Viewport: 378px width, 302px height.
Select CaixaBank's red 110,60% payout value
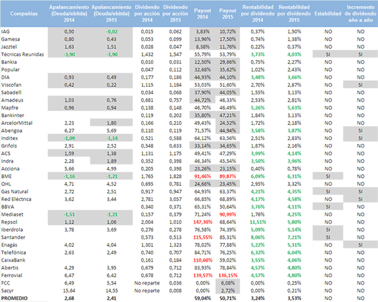[203, 260]
